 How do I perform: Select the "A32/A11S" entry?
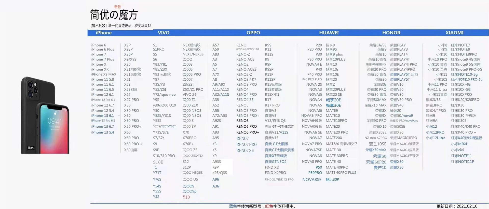pyautogui.click(x=221, y=95)
